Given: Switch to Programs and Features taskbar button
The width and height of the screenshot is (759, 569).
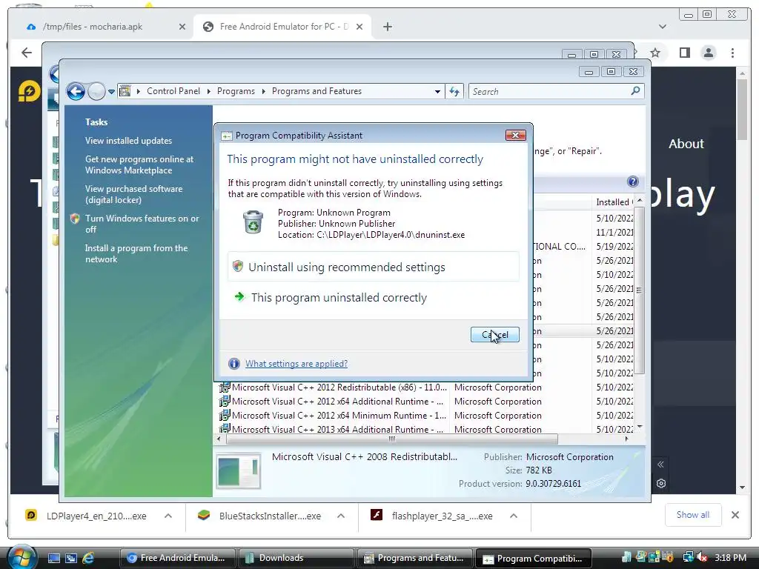Looking at the screenshot, I should (415, 558).
